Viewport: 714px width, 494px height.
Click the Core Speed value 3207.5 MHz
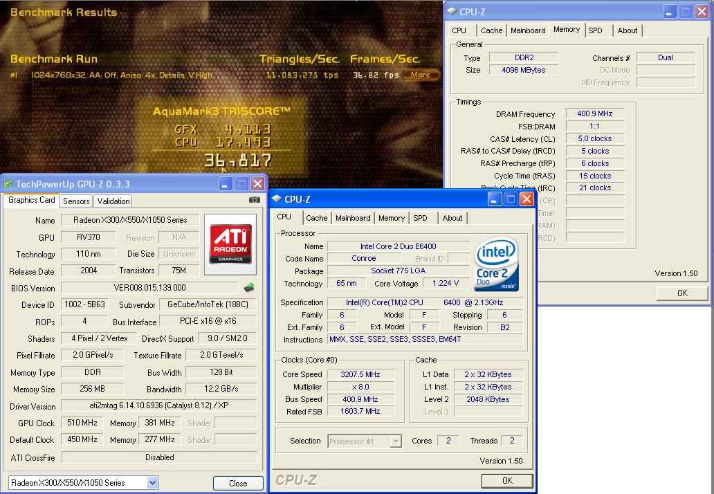point(360,374)
